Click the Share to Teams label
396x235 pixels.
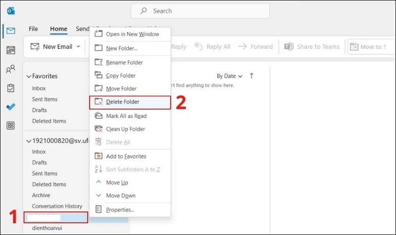[318, 46]
